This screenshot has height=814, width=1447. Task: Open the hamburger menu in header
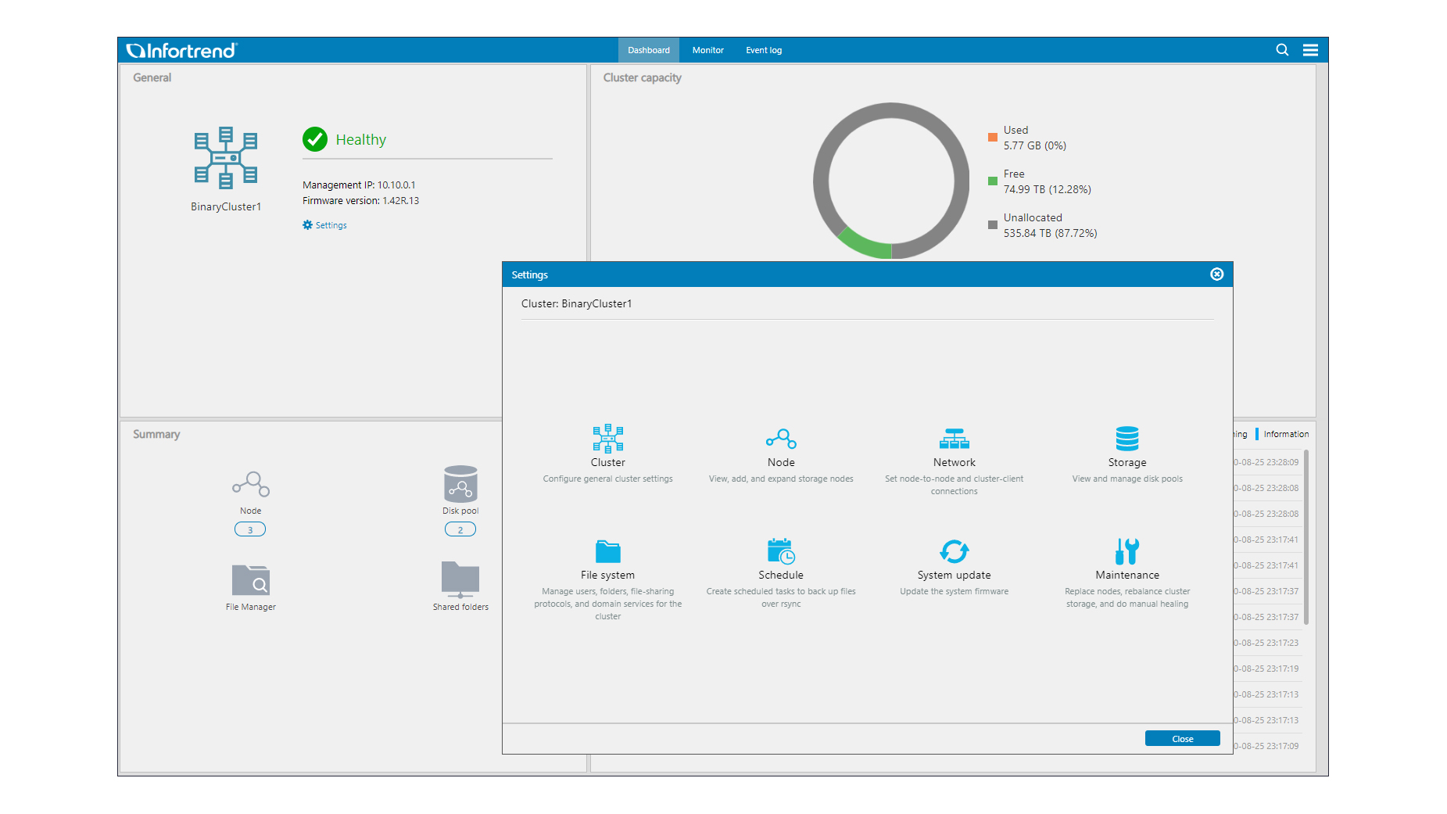tap(1311, 50)
